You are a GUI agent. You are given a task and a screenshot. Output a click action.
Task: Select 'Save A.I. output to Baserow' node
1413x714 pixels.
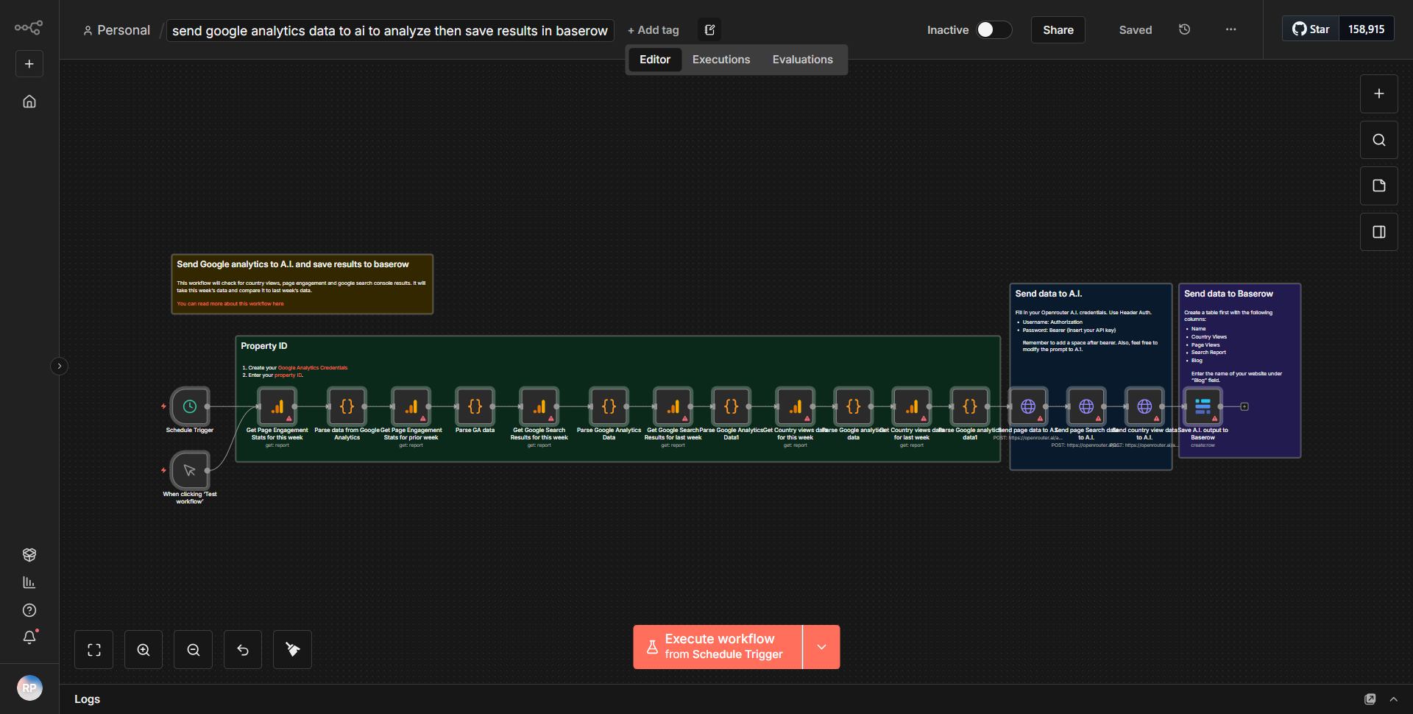coord(1203,406)
